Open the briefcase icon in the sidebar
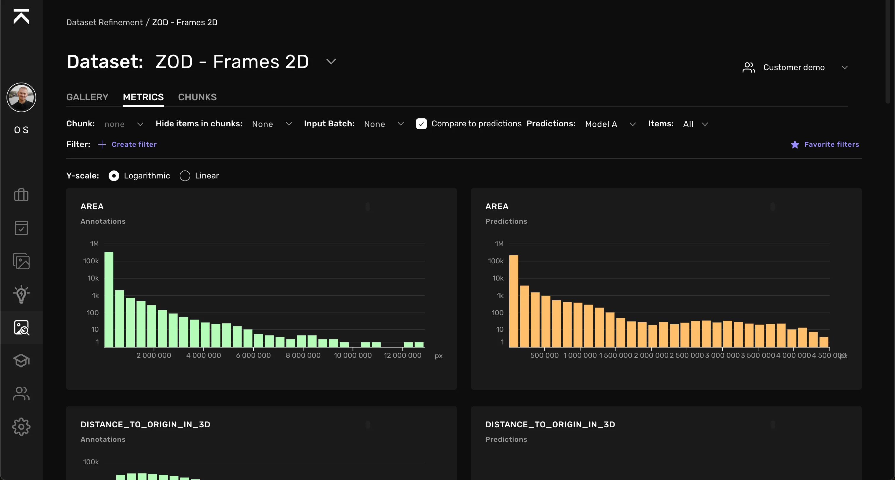The image size is (895, 480). click(21, 195)
